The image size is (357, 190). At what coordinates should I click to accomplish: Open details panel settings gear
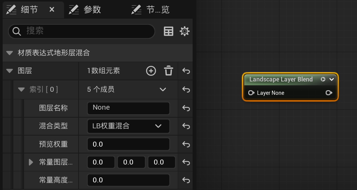tap(185, 31)
